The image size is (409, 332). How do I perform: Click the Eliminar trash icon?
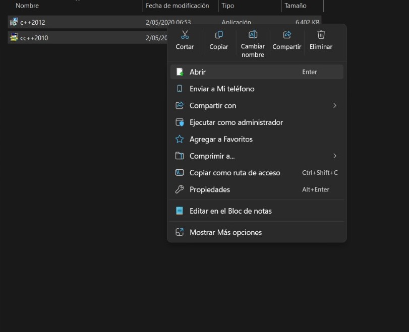coord(321,35)
